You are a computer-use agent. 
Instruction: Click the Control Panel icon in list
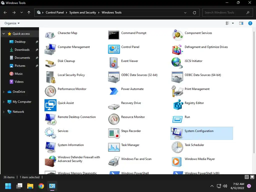(x=114, y=49)
